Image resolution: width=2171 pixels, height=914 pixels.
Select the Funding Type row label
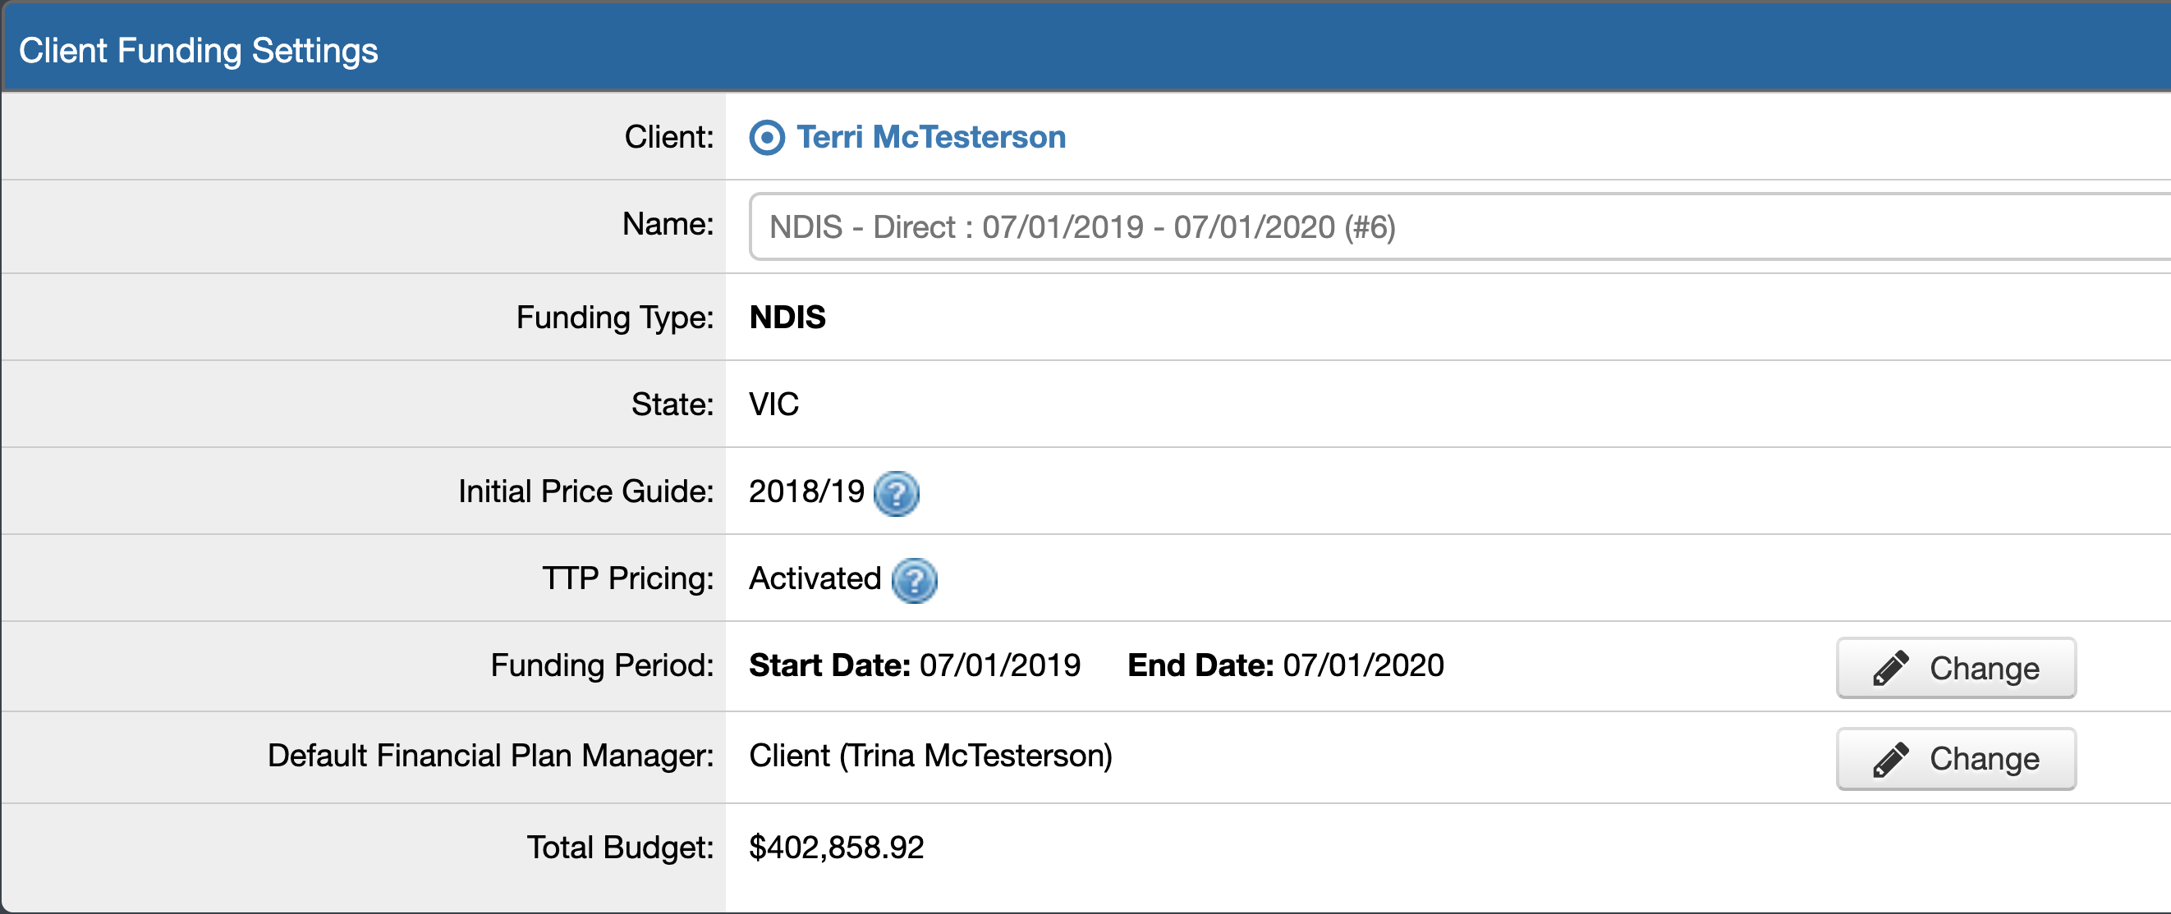(x=614, y=317)
